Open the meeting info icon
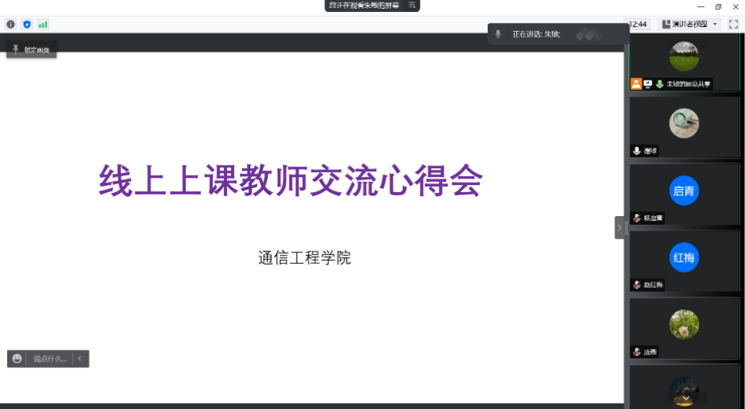 [x=10, y=25]
